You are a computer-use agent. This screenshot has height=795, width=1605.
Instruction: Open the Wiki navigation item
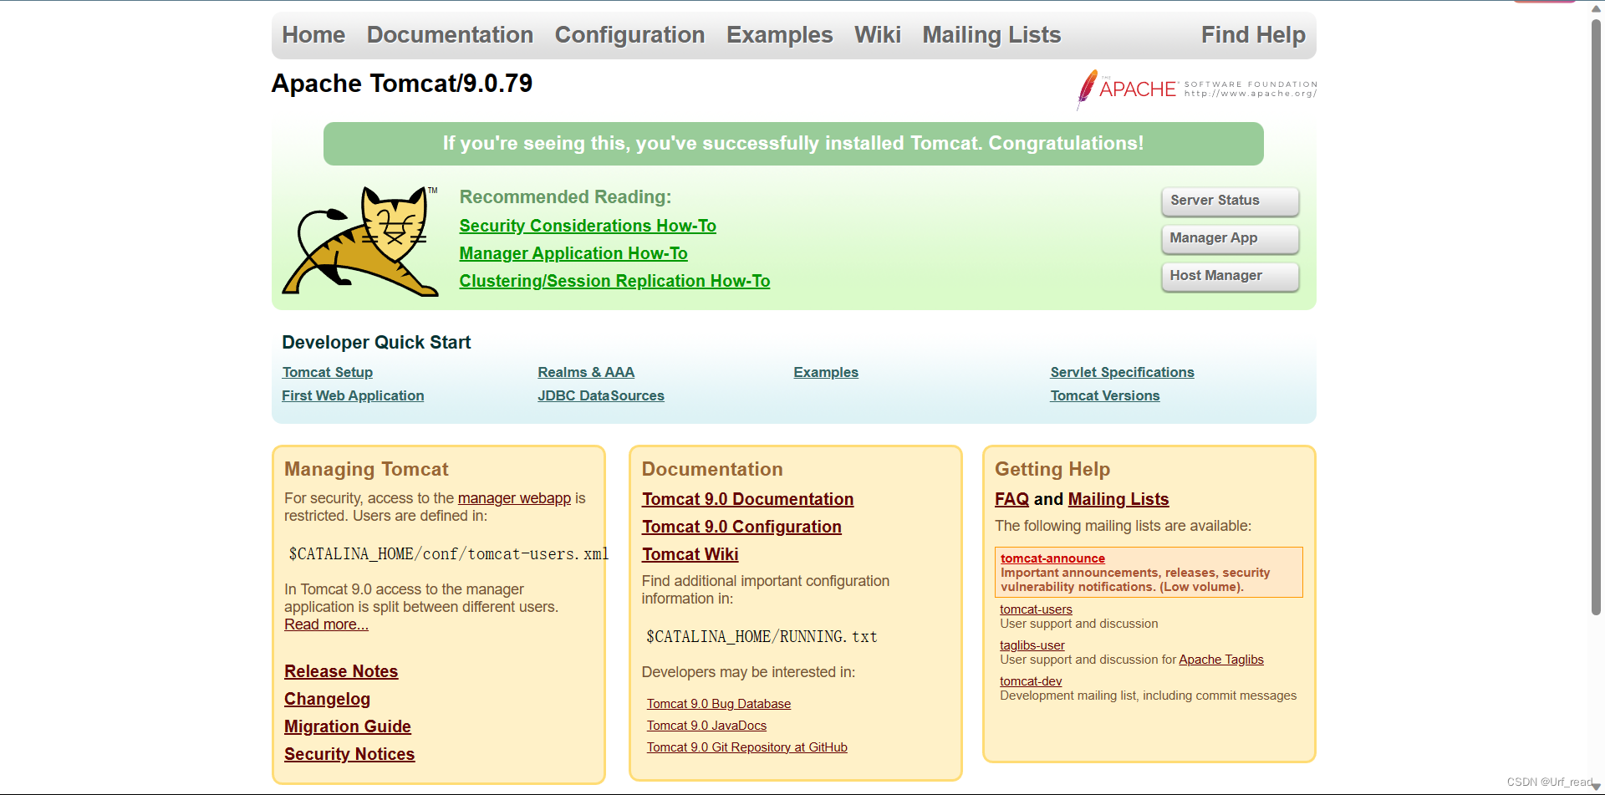[878, 35]
